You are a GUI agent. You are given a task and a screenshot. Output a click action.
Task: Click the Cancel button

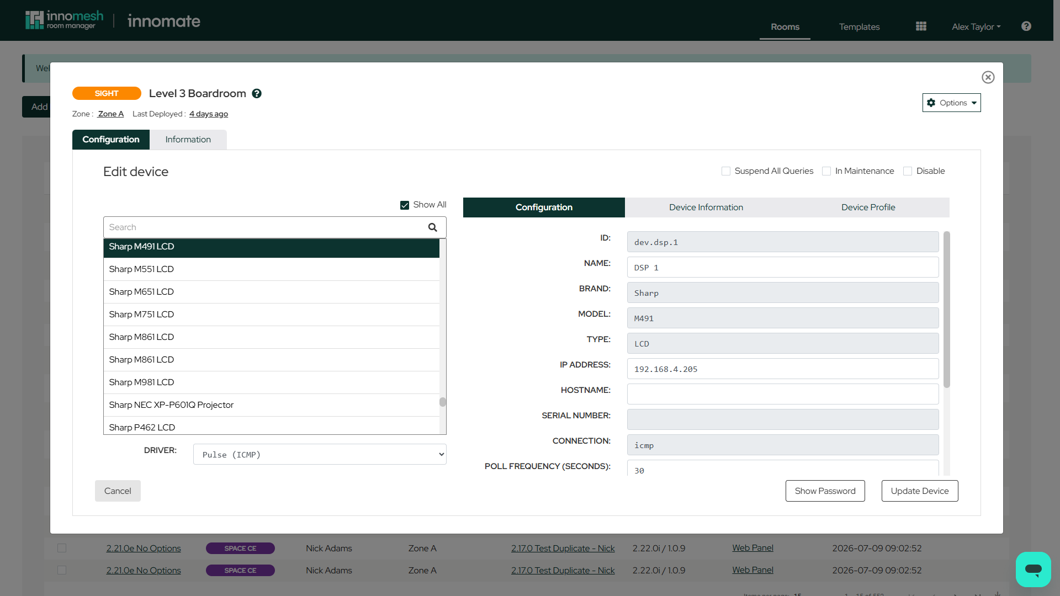pyautogui.click(x=118, y=491)
